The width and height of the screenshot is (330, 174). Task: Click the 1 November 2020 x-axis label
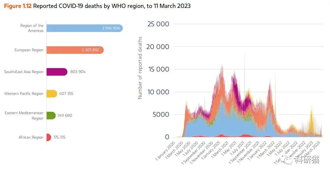tap(201, 152)
